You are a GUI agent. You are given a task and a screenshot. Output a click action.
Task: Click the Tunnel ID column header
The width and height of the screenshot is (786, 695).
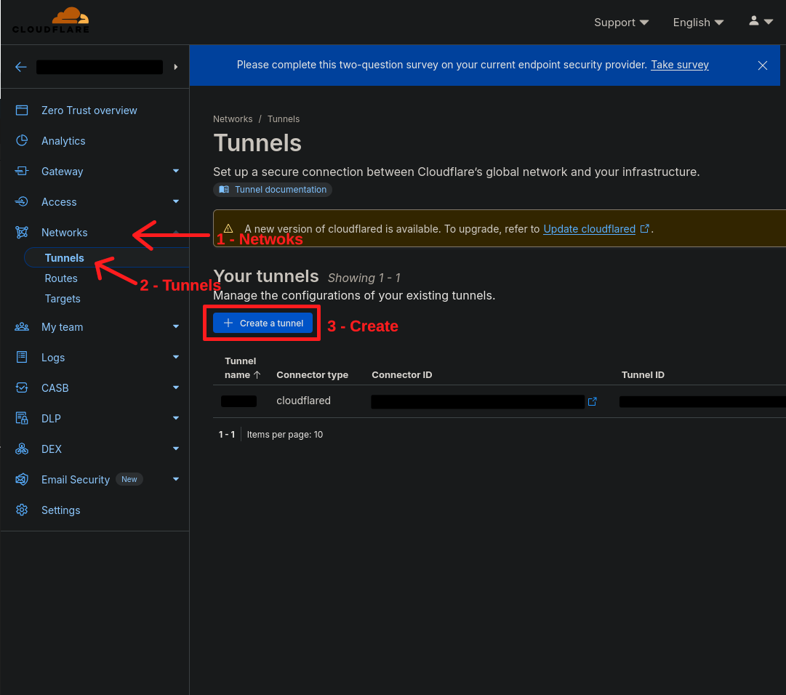pyautogui.click(x=643, y=375)
